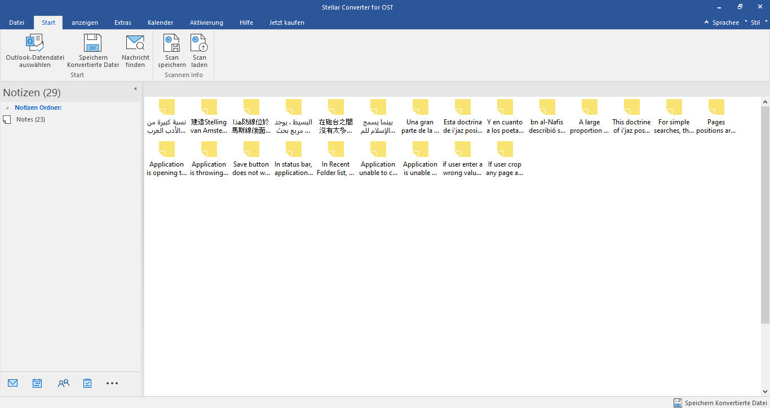The height and width of the screenshot is (408, 770).
Task: Open the Sprache dropdown
Action: [x=725, y=23]
